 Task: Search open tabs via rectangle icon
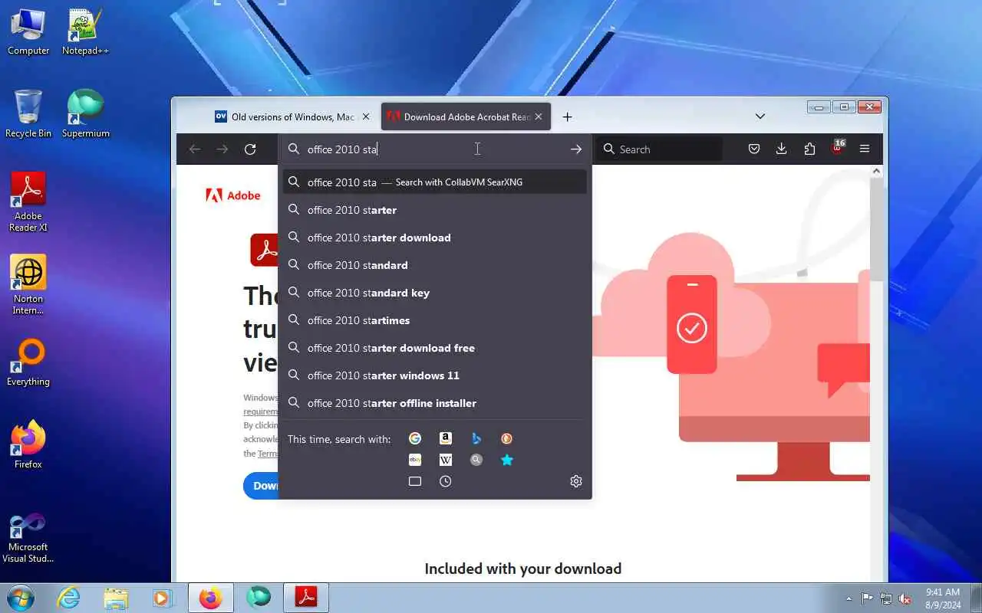(x=415, y=481)
